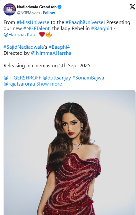Open the #NGETalent hashtag

click(36, 29)
